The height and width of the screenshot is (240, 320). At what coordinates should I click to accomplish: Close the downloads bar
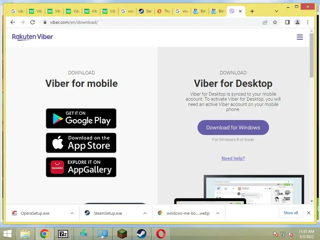(308, 213)
